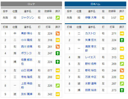
Task: Click the 打率 header in 日本ハム table
Action: tap(112, 27)
